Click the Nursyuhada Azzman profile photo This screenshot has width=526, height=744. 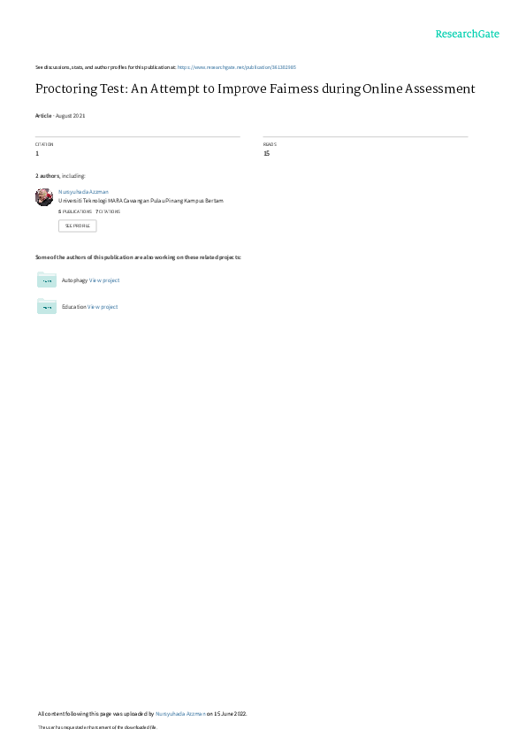[x=44, y=197]
